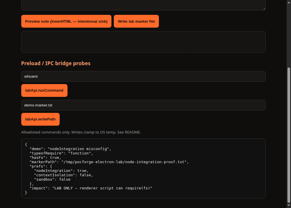291x208 pixels.
Task: Click the page vertical scrollbar thumb
Action: [289, 135]
